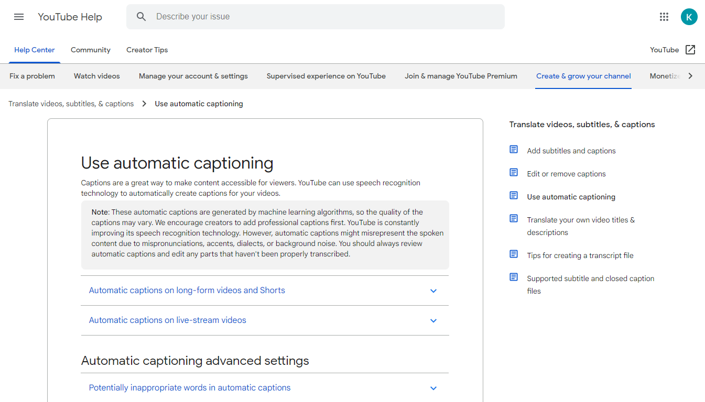Expand chevron for live-stream videos section
Screen dimensions: 705x402
[x=433, y=321]
